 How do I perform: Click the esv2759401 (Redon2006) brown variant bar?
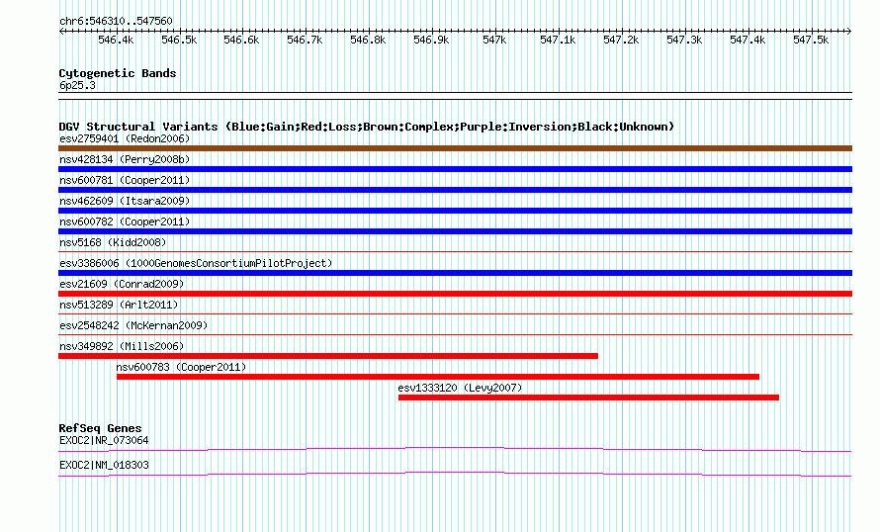coord(455,148)
